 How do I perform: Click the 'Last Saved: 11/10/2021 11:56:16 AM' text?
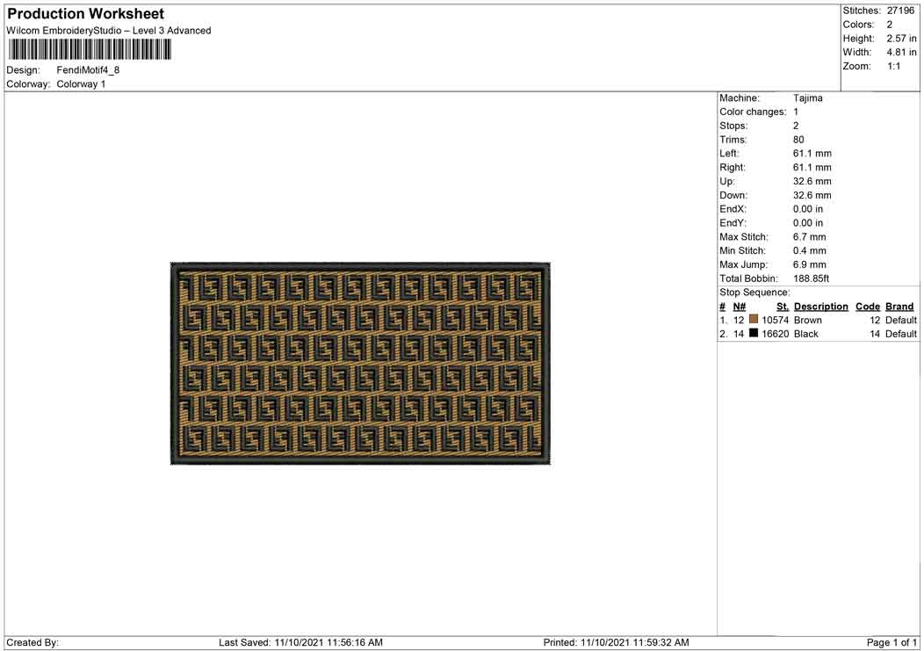click(300, 643)
